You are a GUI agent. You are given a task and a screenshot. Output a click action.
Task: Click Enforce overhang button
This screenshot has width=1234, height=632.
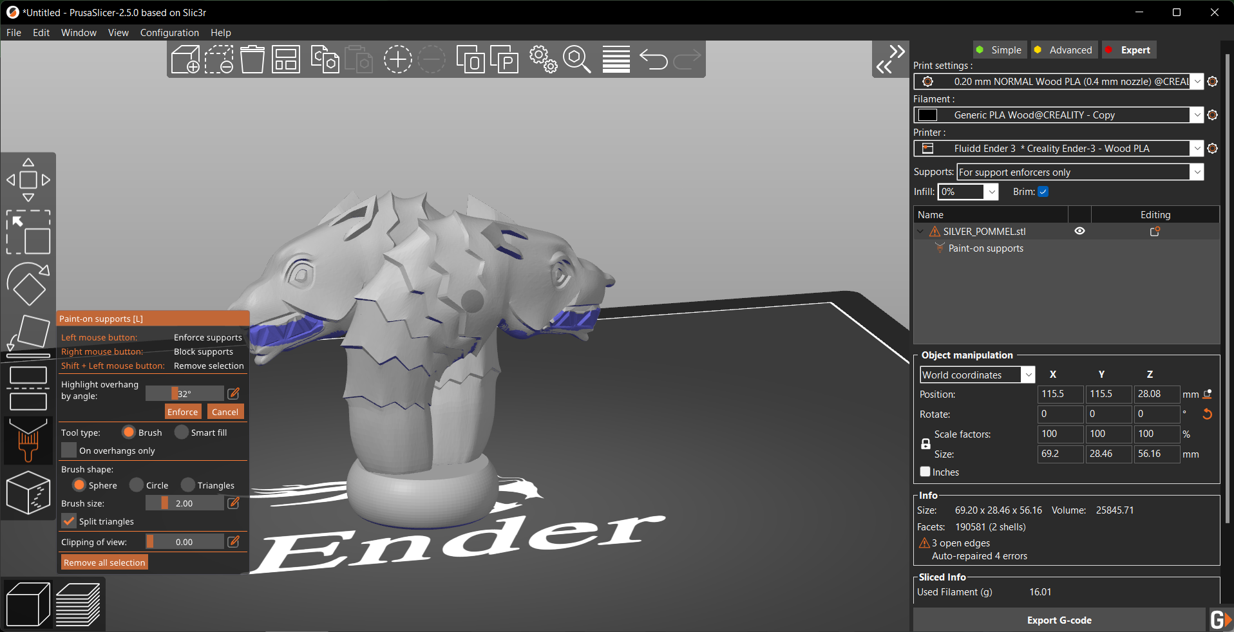click(x=183, y=412)
